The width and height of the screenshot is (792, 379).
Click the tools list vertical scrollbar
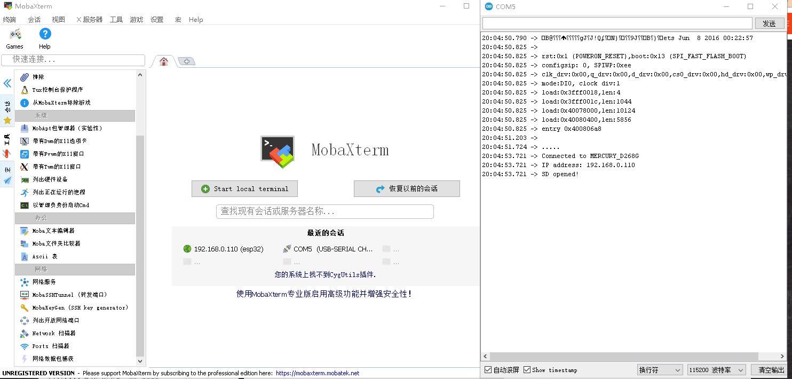pyautogui.click(x=140, y=246)
